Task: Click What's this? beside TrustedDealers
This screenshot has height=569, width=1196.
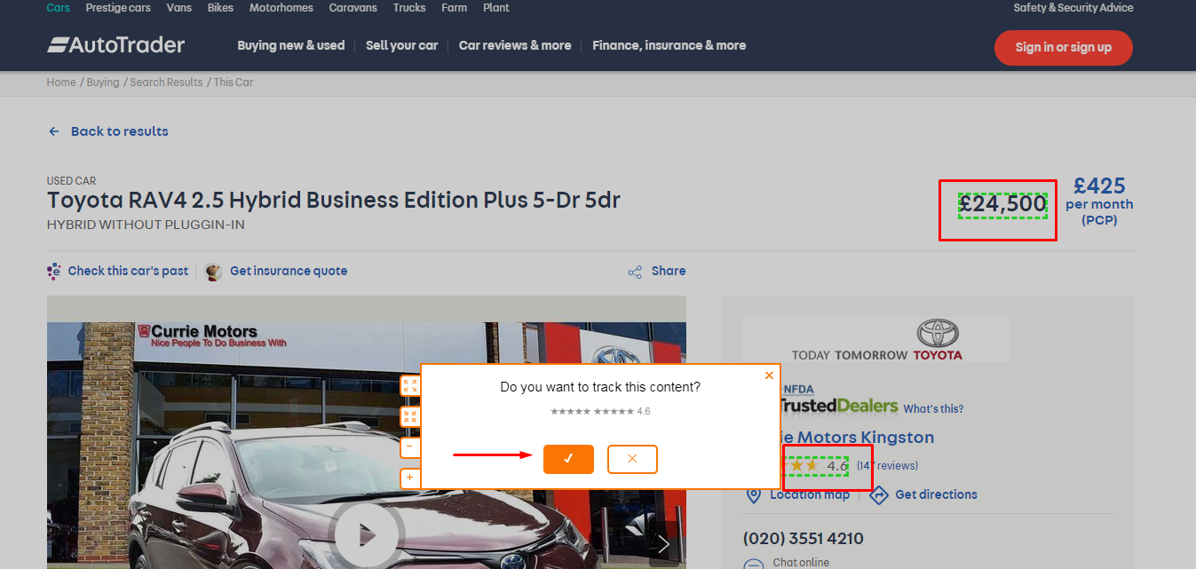Action: (933, 409)
